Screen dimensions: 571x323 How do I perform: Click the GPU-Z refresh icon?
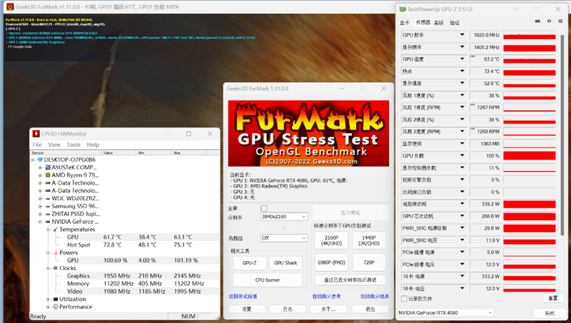[x=549, y=21]
